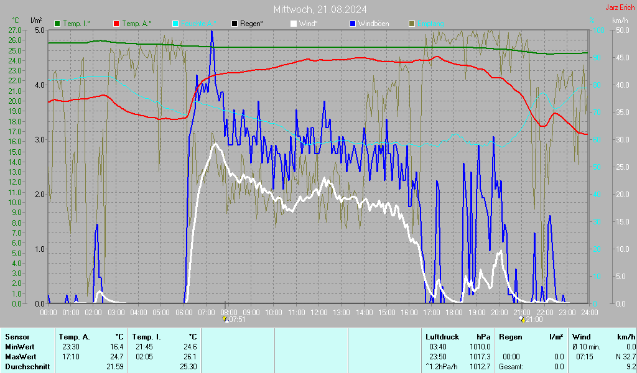The image size is (637, 373).
Task: Click the 'Ø 10 min.' wind label
Action: point(586,347)
